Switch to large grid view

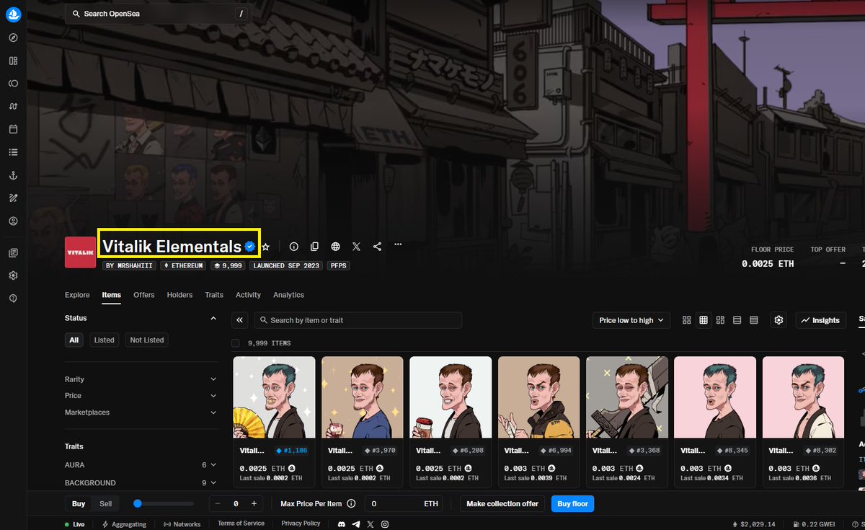click(687, 320)
